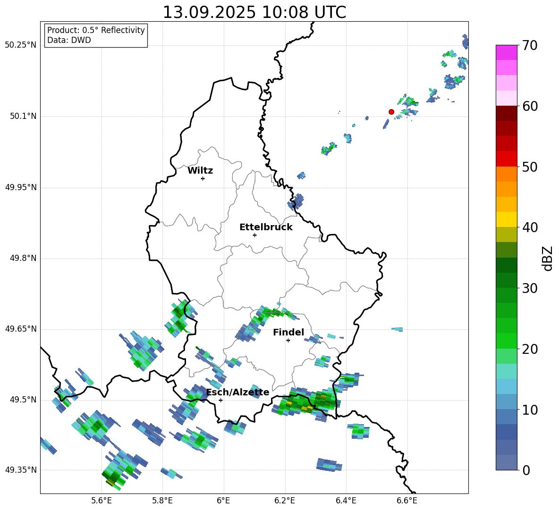Click the 50 value on colorbar
Screen dimensions: 559x510
click(530, 167)
